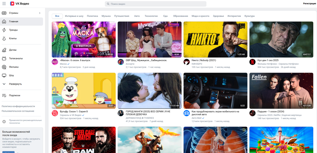This screenshot has width=317, height=153.
Task: Open the burgers and fast food thumbnail
Action: click(x=281, y=140)
